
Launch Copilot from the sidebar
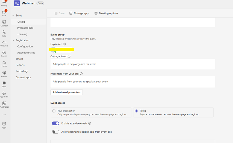point(4,53)
